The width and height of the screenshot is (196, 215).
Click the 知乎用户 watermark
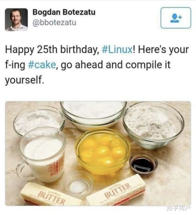coord(179,208)
